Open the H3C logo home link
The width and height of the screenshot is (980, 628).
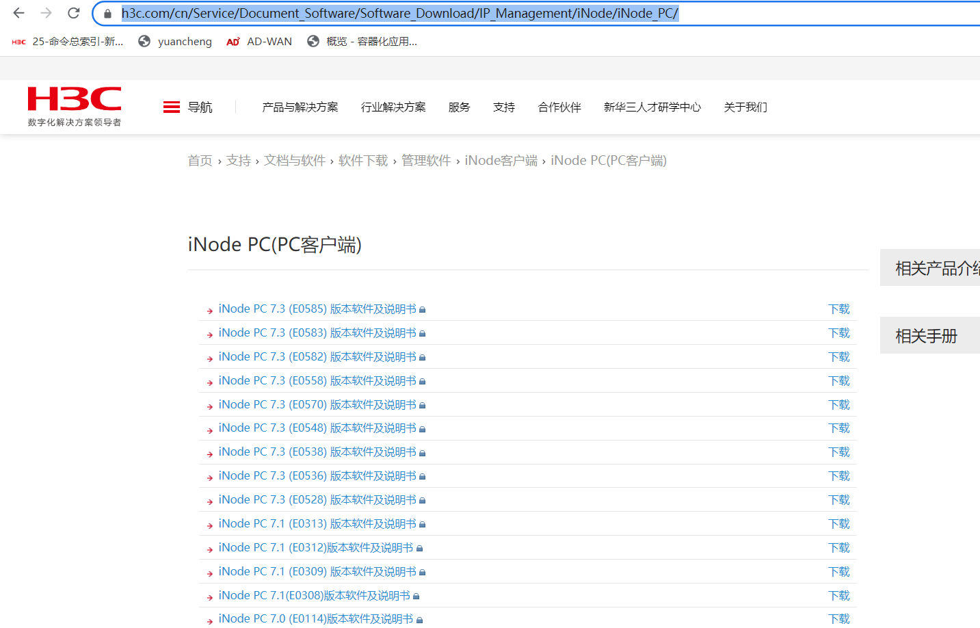75,107
